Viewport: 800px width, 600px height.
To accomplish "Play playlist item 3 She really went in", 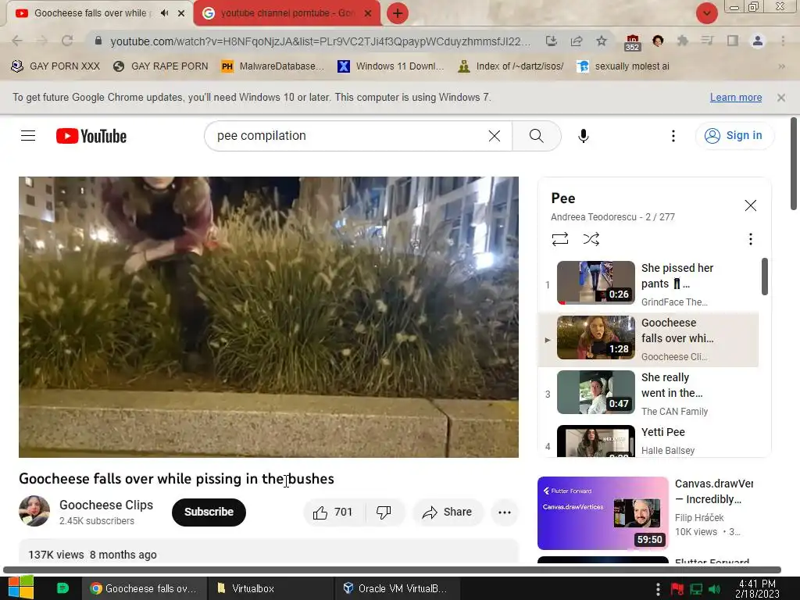I will 648,394.
